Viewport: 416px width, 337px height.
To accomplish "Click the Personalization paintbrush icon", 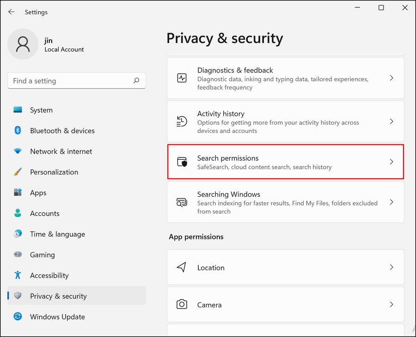I will (x=18, y=172).
